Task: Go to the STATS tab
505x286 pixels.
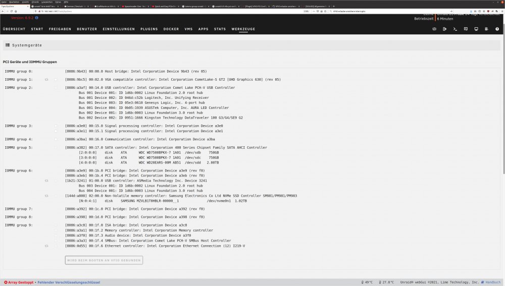Action: tap(220, 29)
